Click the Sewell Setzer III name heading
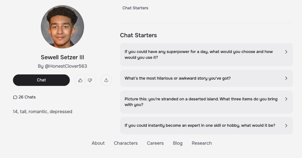The image size is (302, 158). [62, 57]
